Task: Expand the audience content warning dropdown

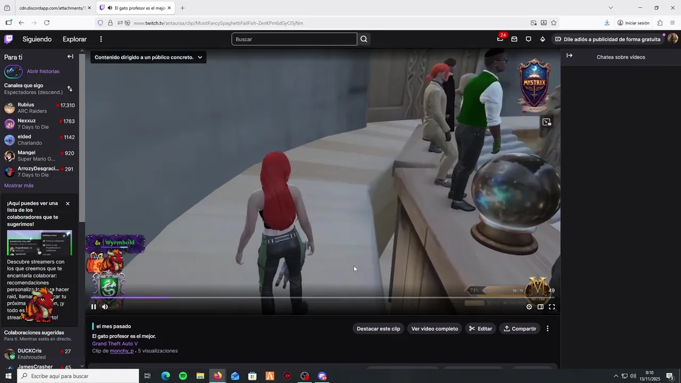Action: point(148,57)
